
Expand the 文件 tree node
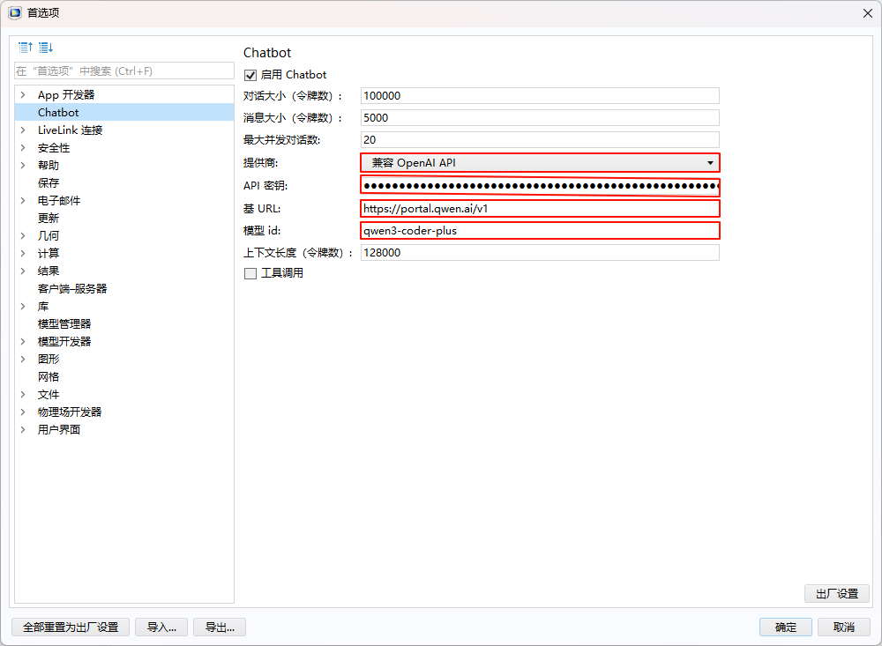[23, 394]
